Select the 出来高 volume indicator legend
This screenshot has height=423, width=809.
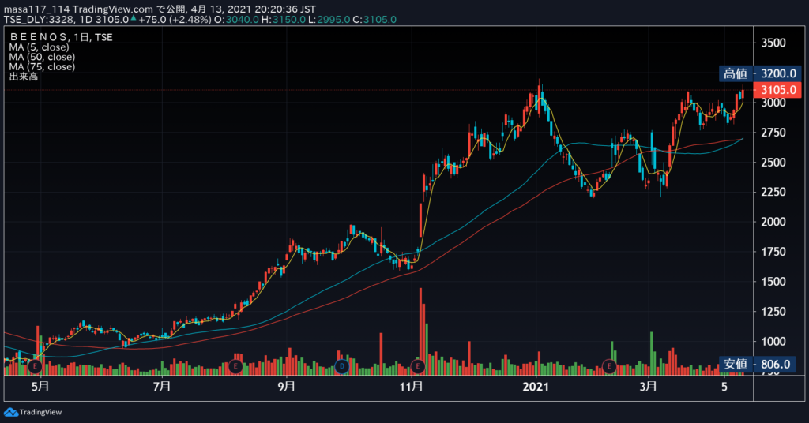(x=24, y=77)
